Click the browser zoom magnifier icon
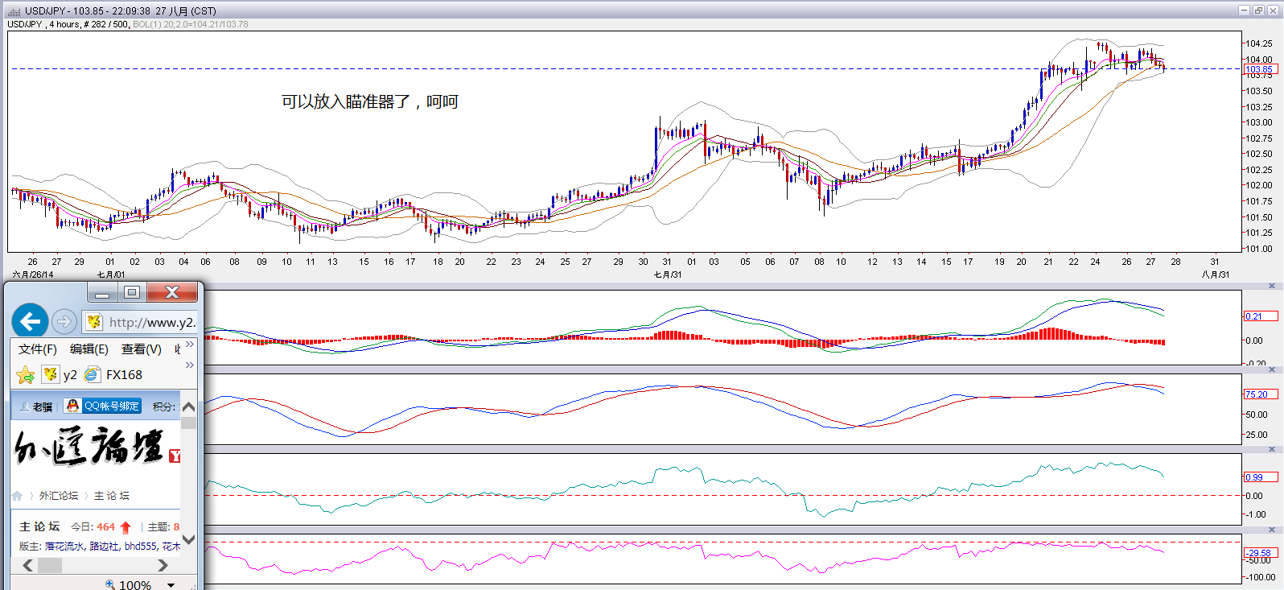Screen dimensions: 1284x590 pyautogui.click(x=110, y=585)
